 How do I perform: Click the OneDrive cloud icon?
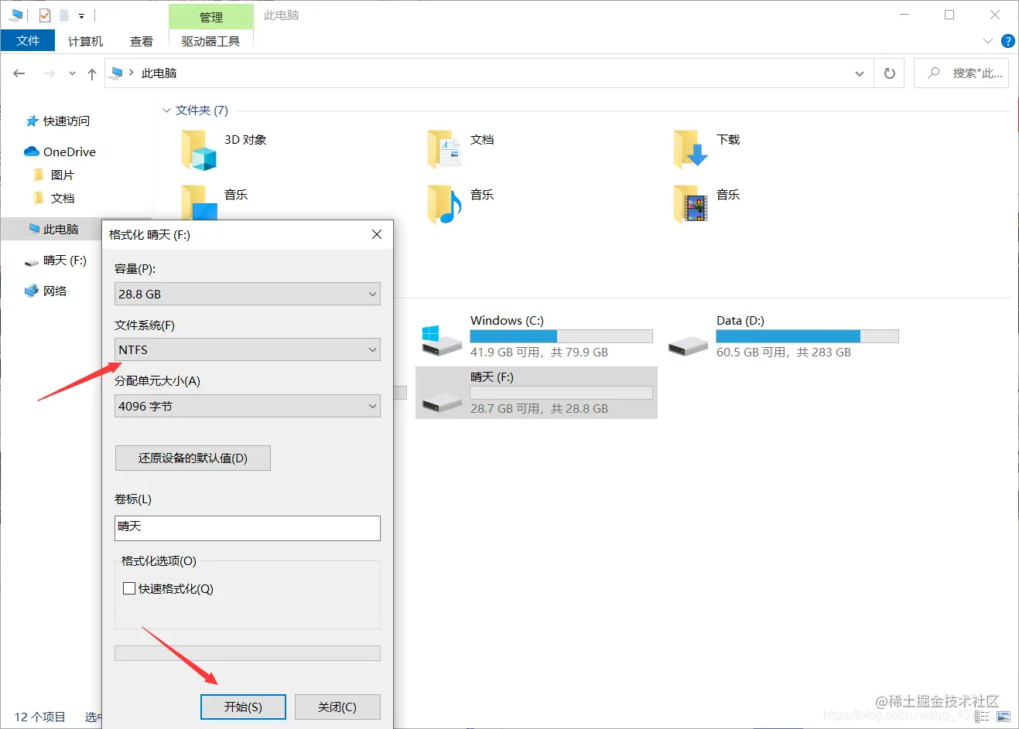coord(32,152)
